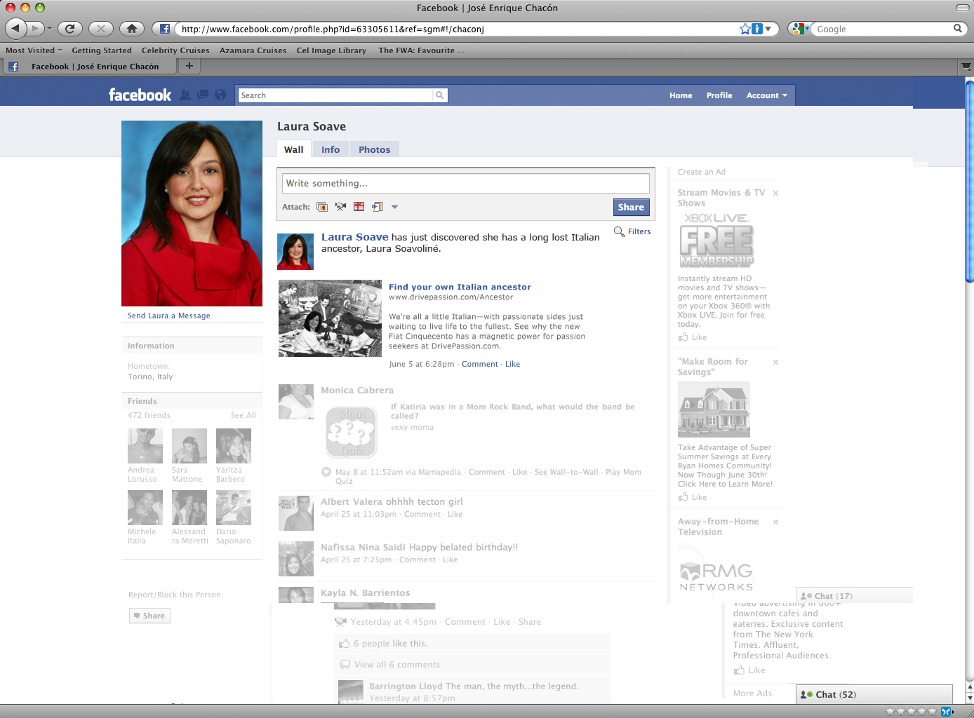Click Send Laura a Message link

point(169,316)
